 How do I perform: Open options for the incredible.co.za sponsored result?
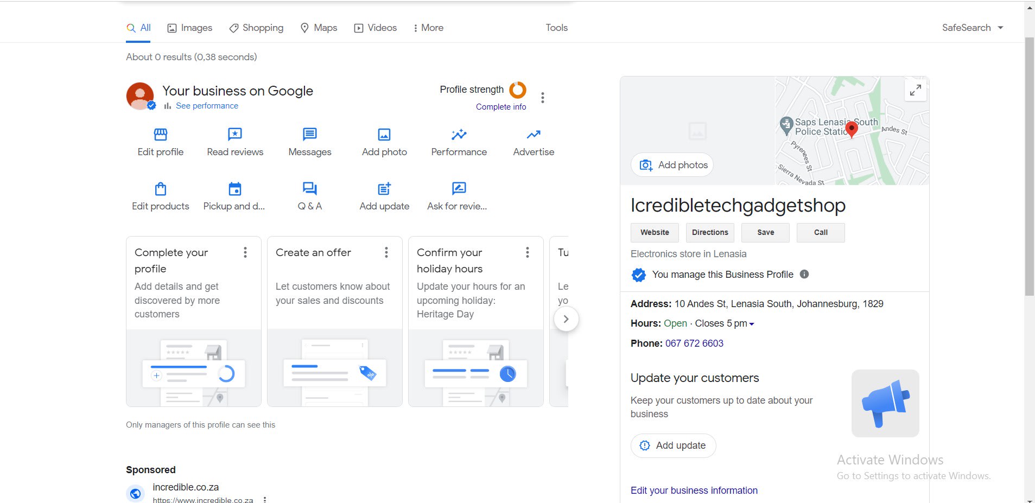[x=265, y=499]
